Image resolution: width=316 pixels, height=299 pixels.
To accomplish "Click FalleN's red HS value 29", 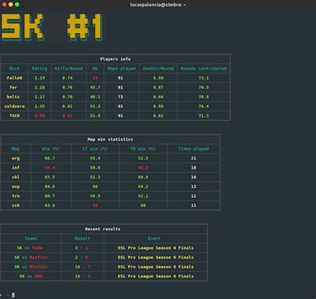I will click(x=95, y=78).
